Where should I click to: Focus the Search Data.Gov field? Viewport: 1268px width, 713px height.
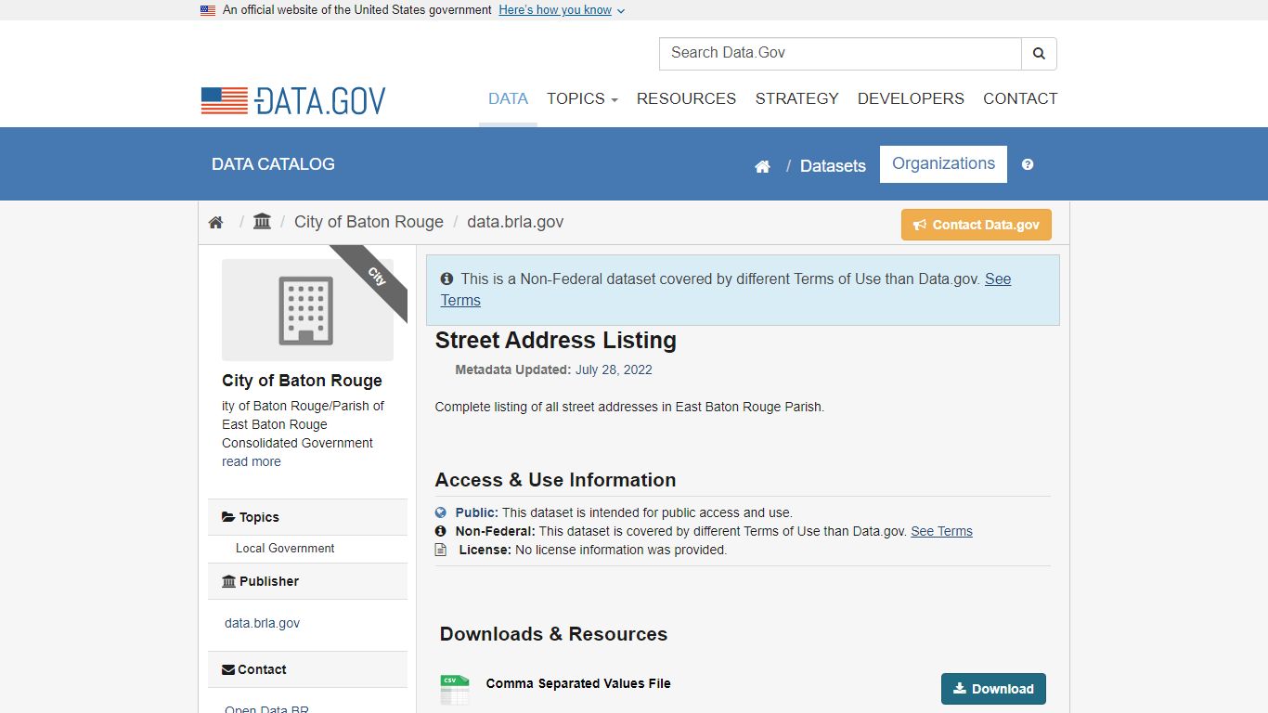840,54
